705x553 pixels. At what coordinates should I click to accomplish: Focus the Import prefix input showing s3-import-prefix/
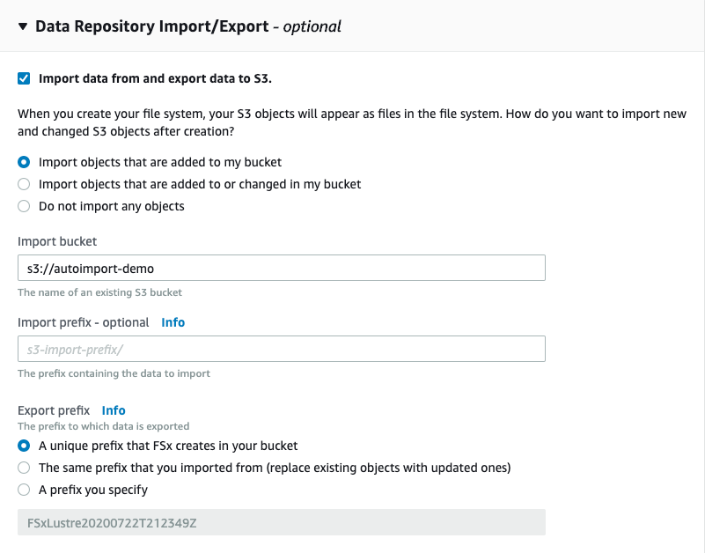pos(280,349)
